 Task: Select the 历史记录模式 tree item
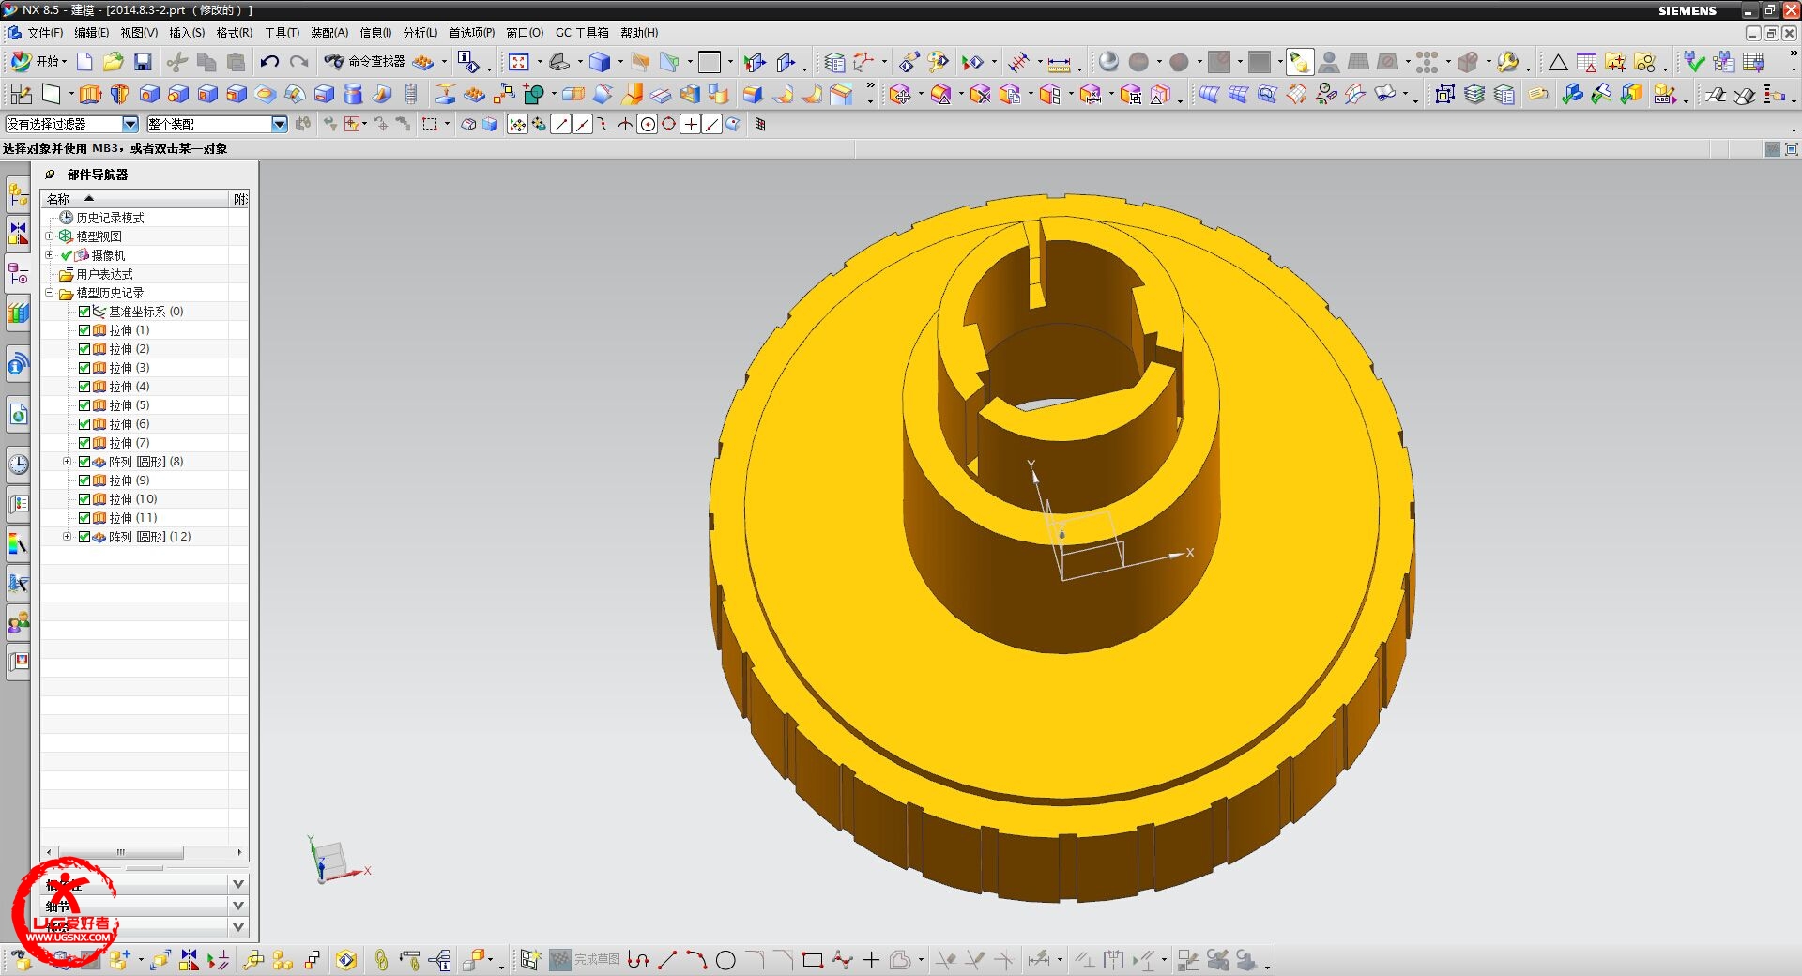pos(110,218)
